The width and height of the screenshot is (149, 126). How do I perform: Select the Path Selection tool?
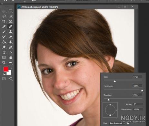click(x=10, y=52)
